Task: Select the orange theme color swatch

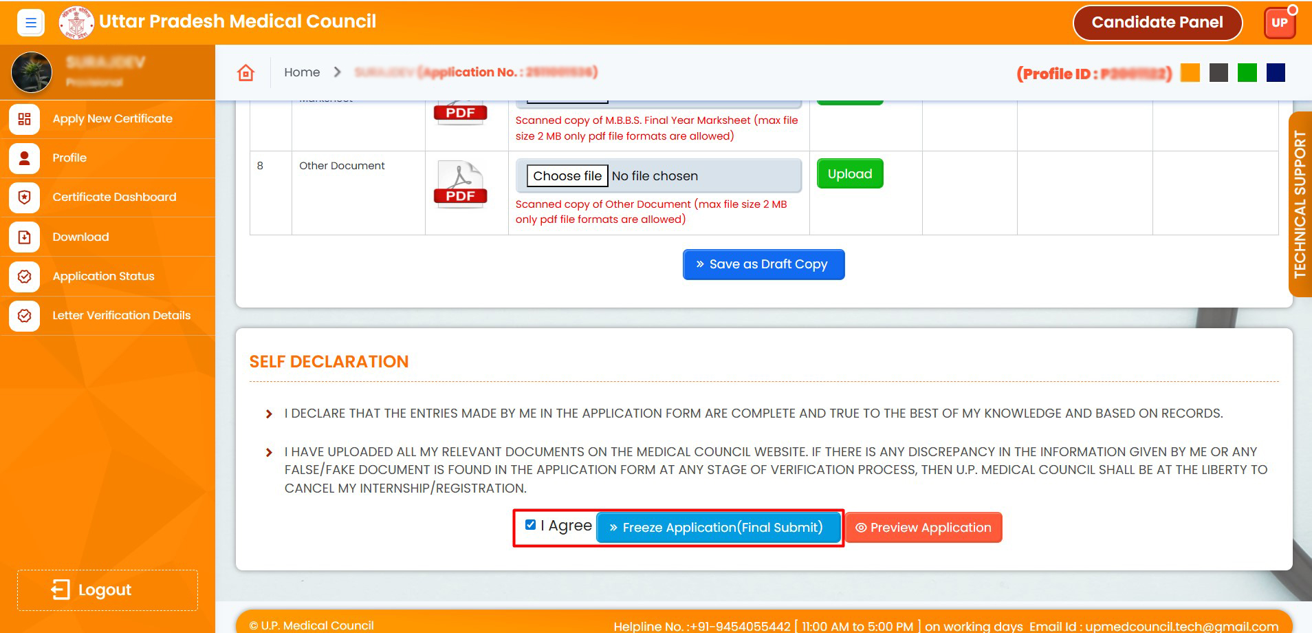Action: tap(1190, 73)
